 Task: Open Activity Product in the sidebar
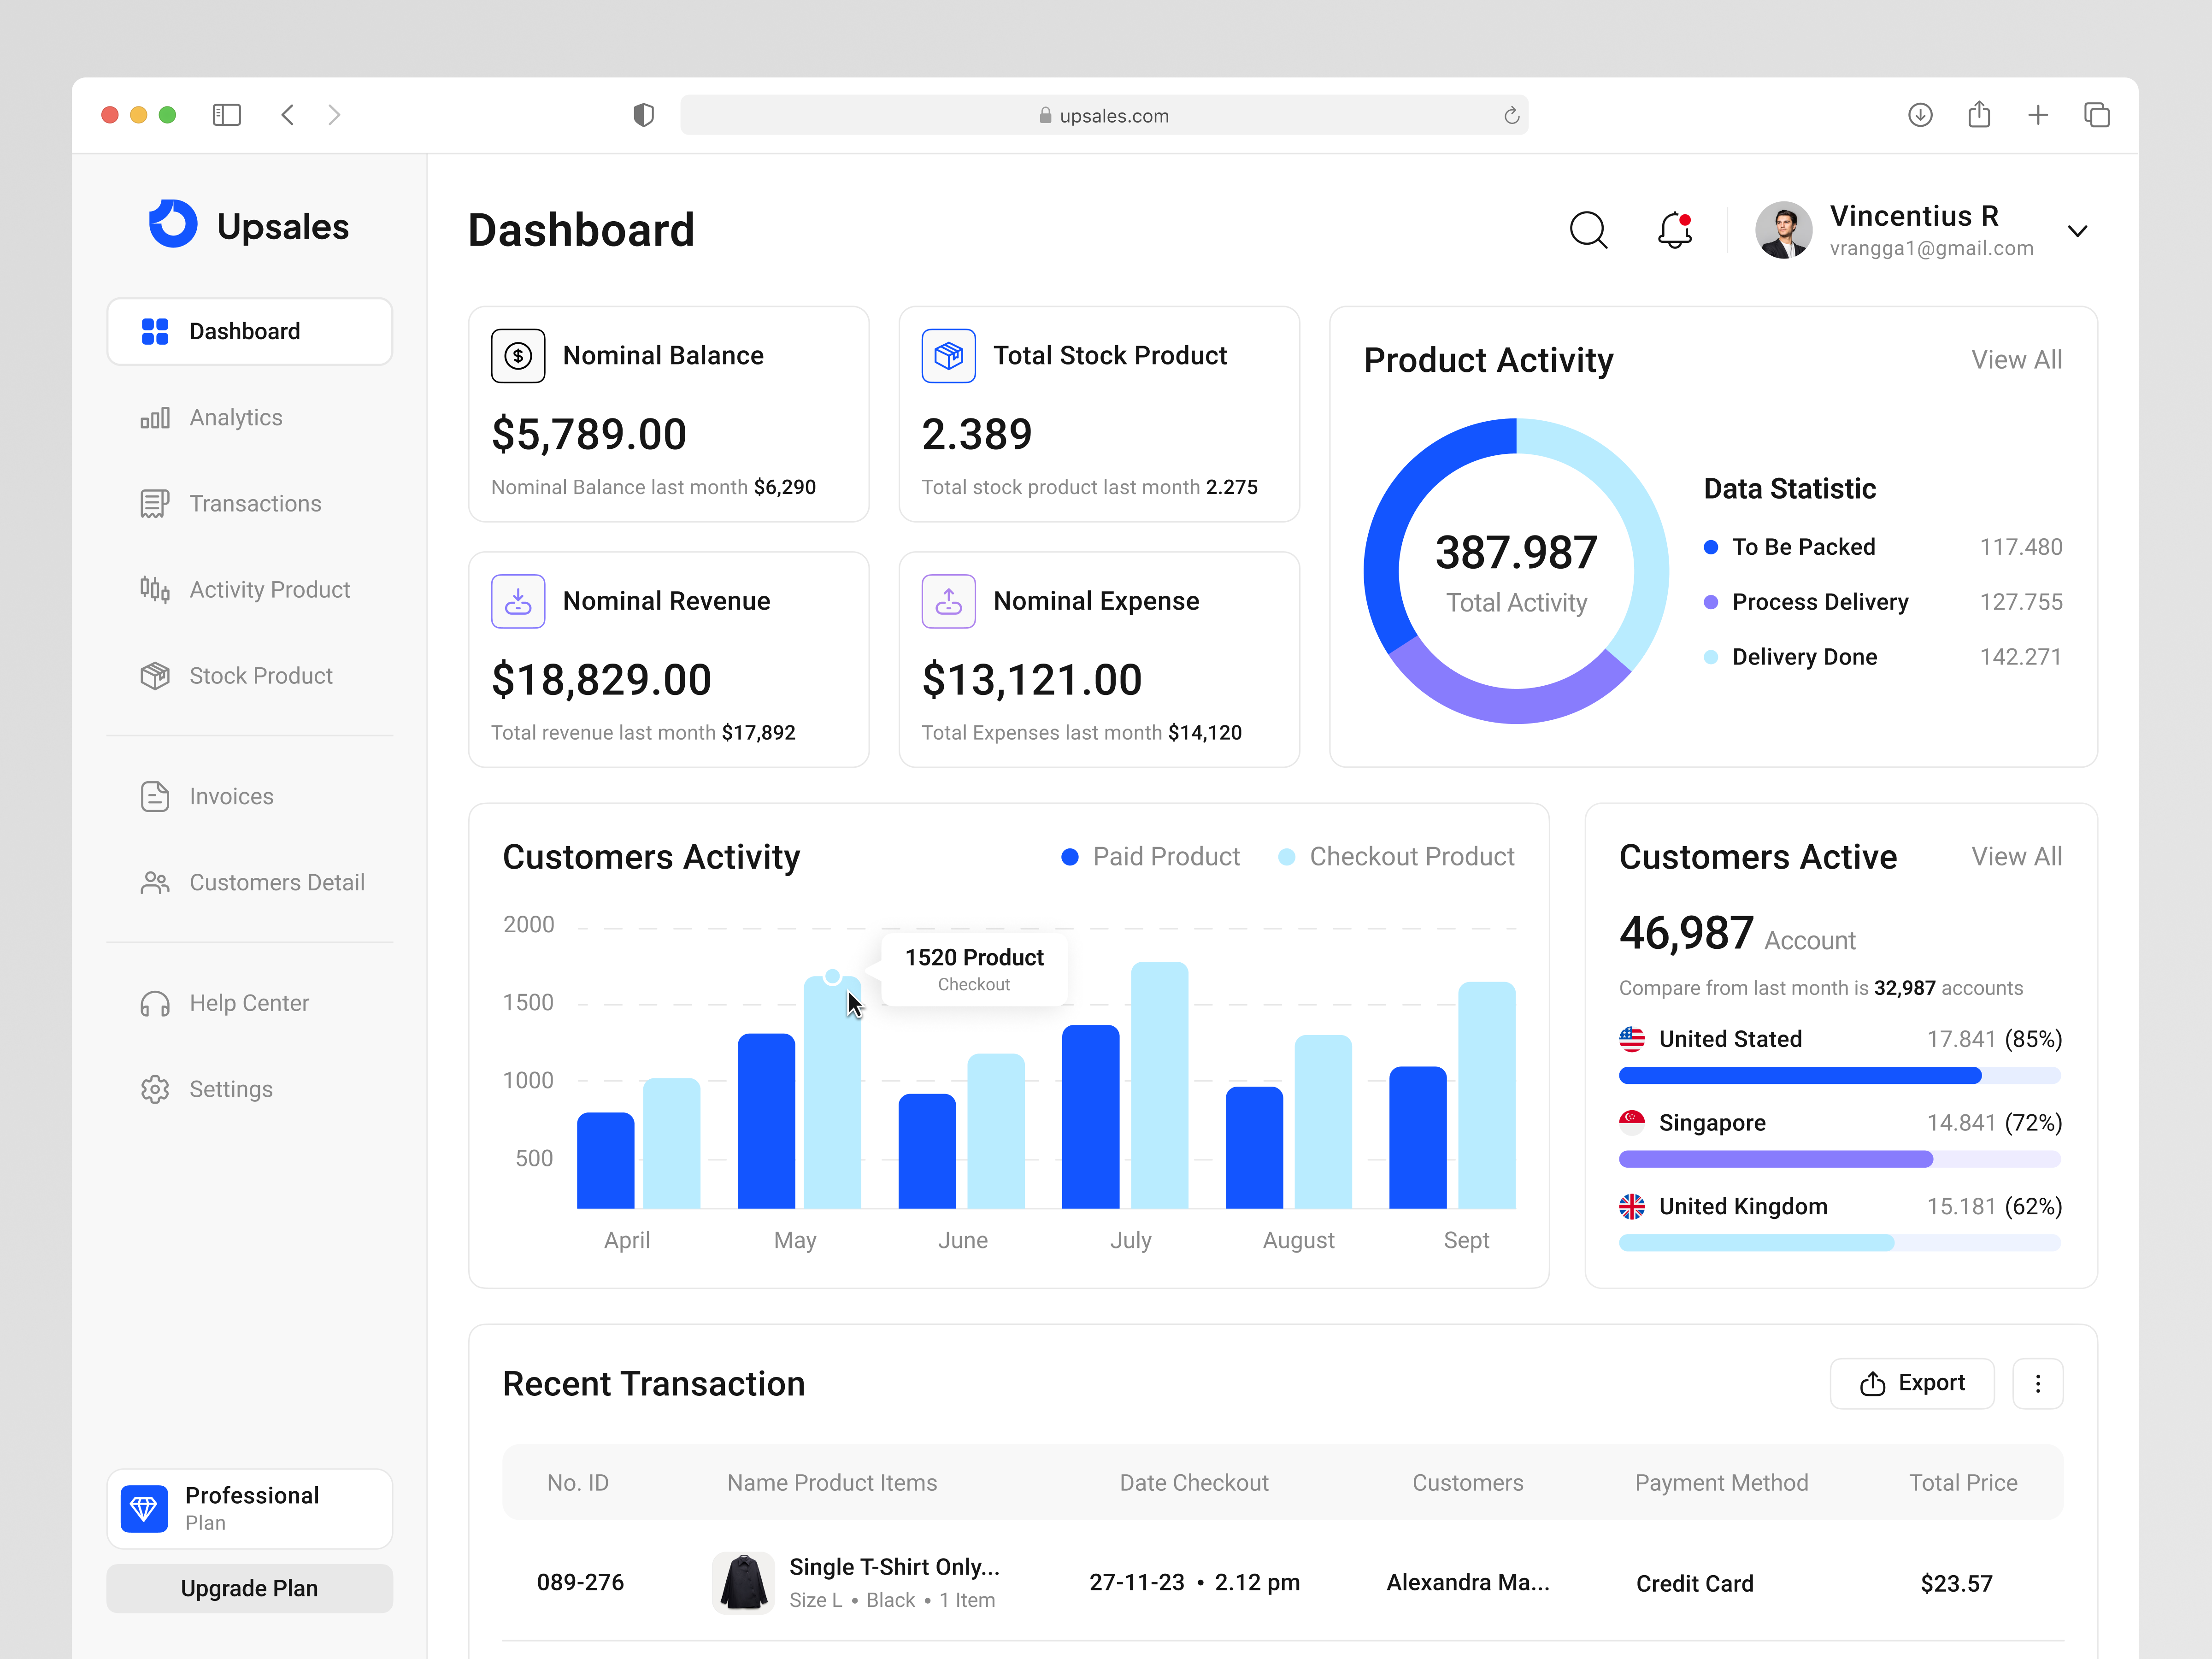point(269,589)
